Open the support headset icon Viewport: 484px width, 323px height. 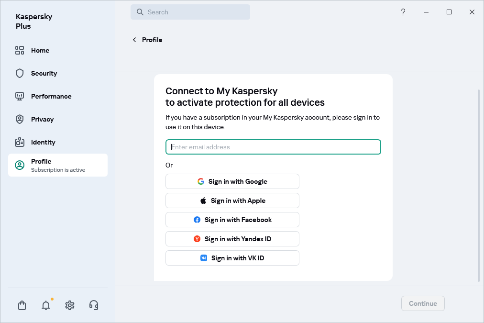tap(94, 305)
